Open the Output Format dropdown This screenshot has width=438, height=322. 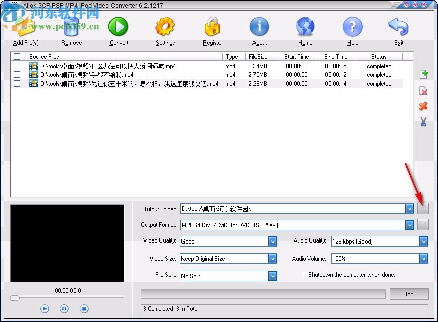[410, 224]
